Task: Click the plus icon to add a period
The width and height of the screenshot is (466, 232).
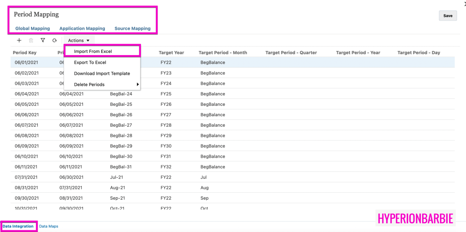Action: click(19, 41)
